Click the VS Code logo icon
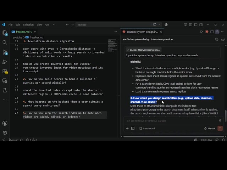This screenshot has height=170, width=227. coord(3,25)
